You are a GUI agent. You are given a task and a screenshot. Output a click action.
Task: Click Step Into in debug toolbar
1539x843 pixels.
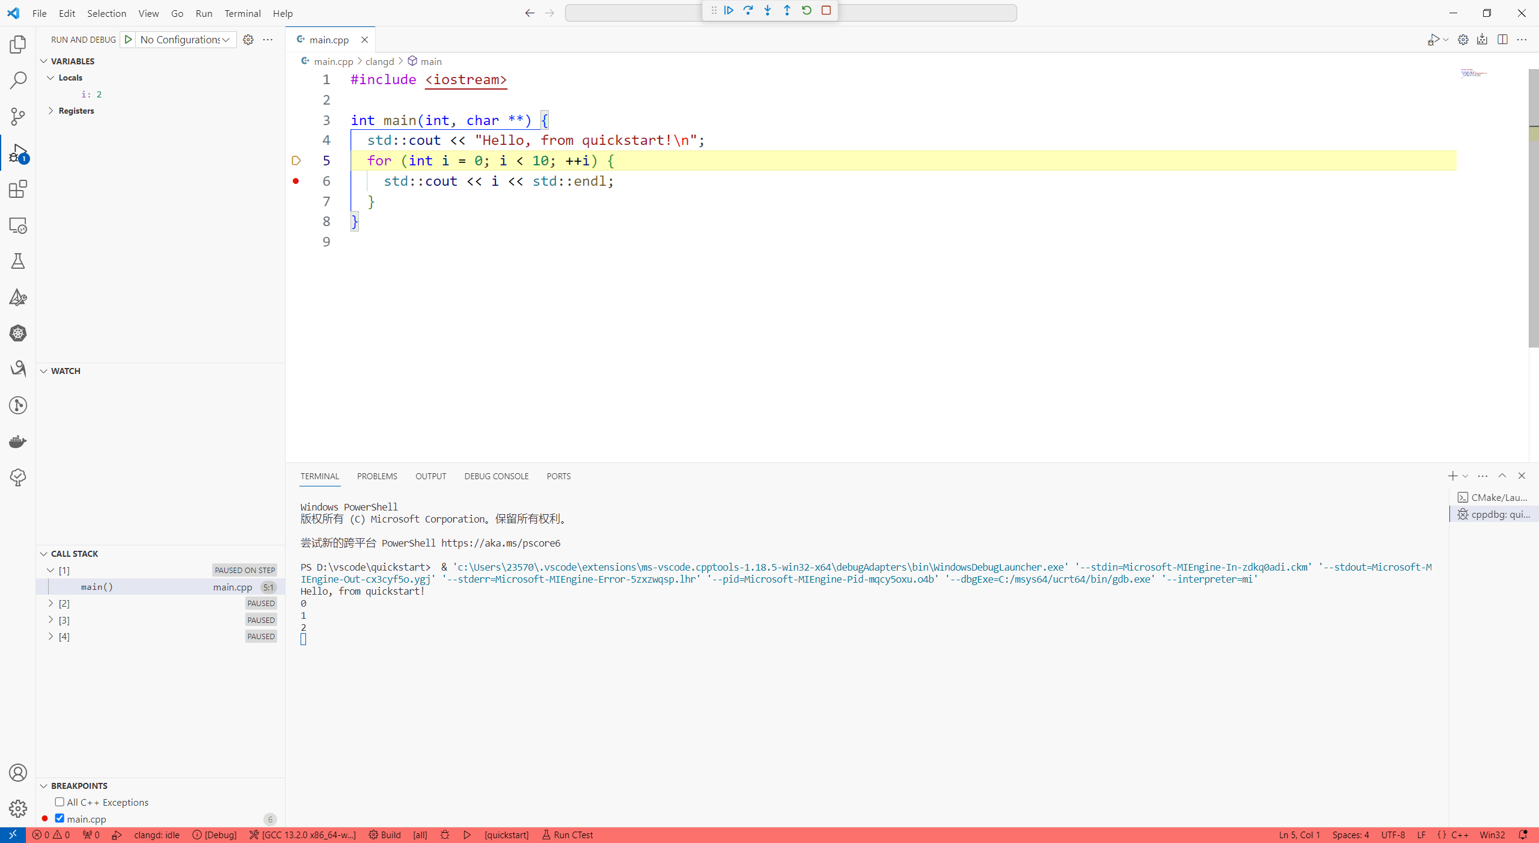click(768, 10)
